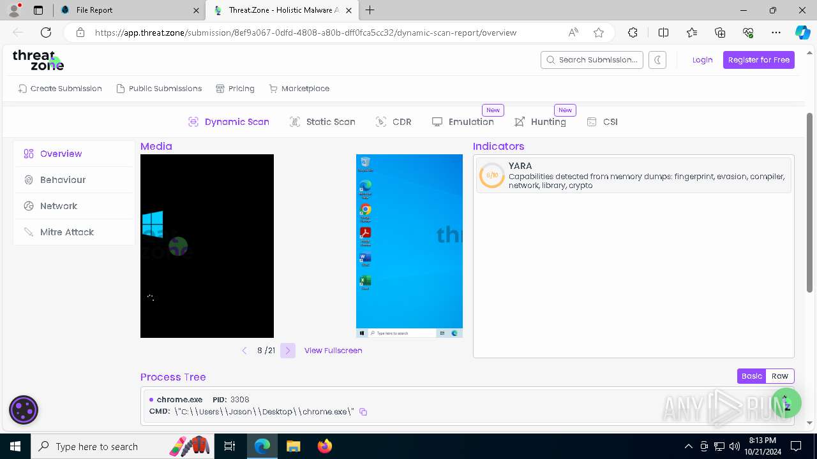Open Copilot sidebar icon
817x459 pixels.
(x=802, y=33)
